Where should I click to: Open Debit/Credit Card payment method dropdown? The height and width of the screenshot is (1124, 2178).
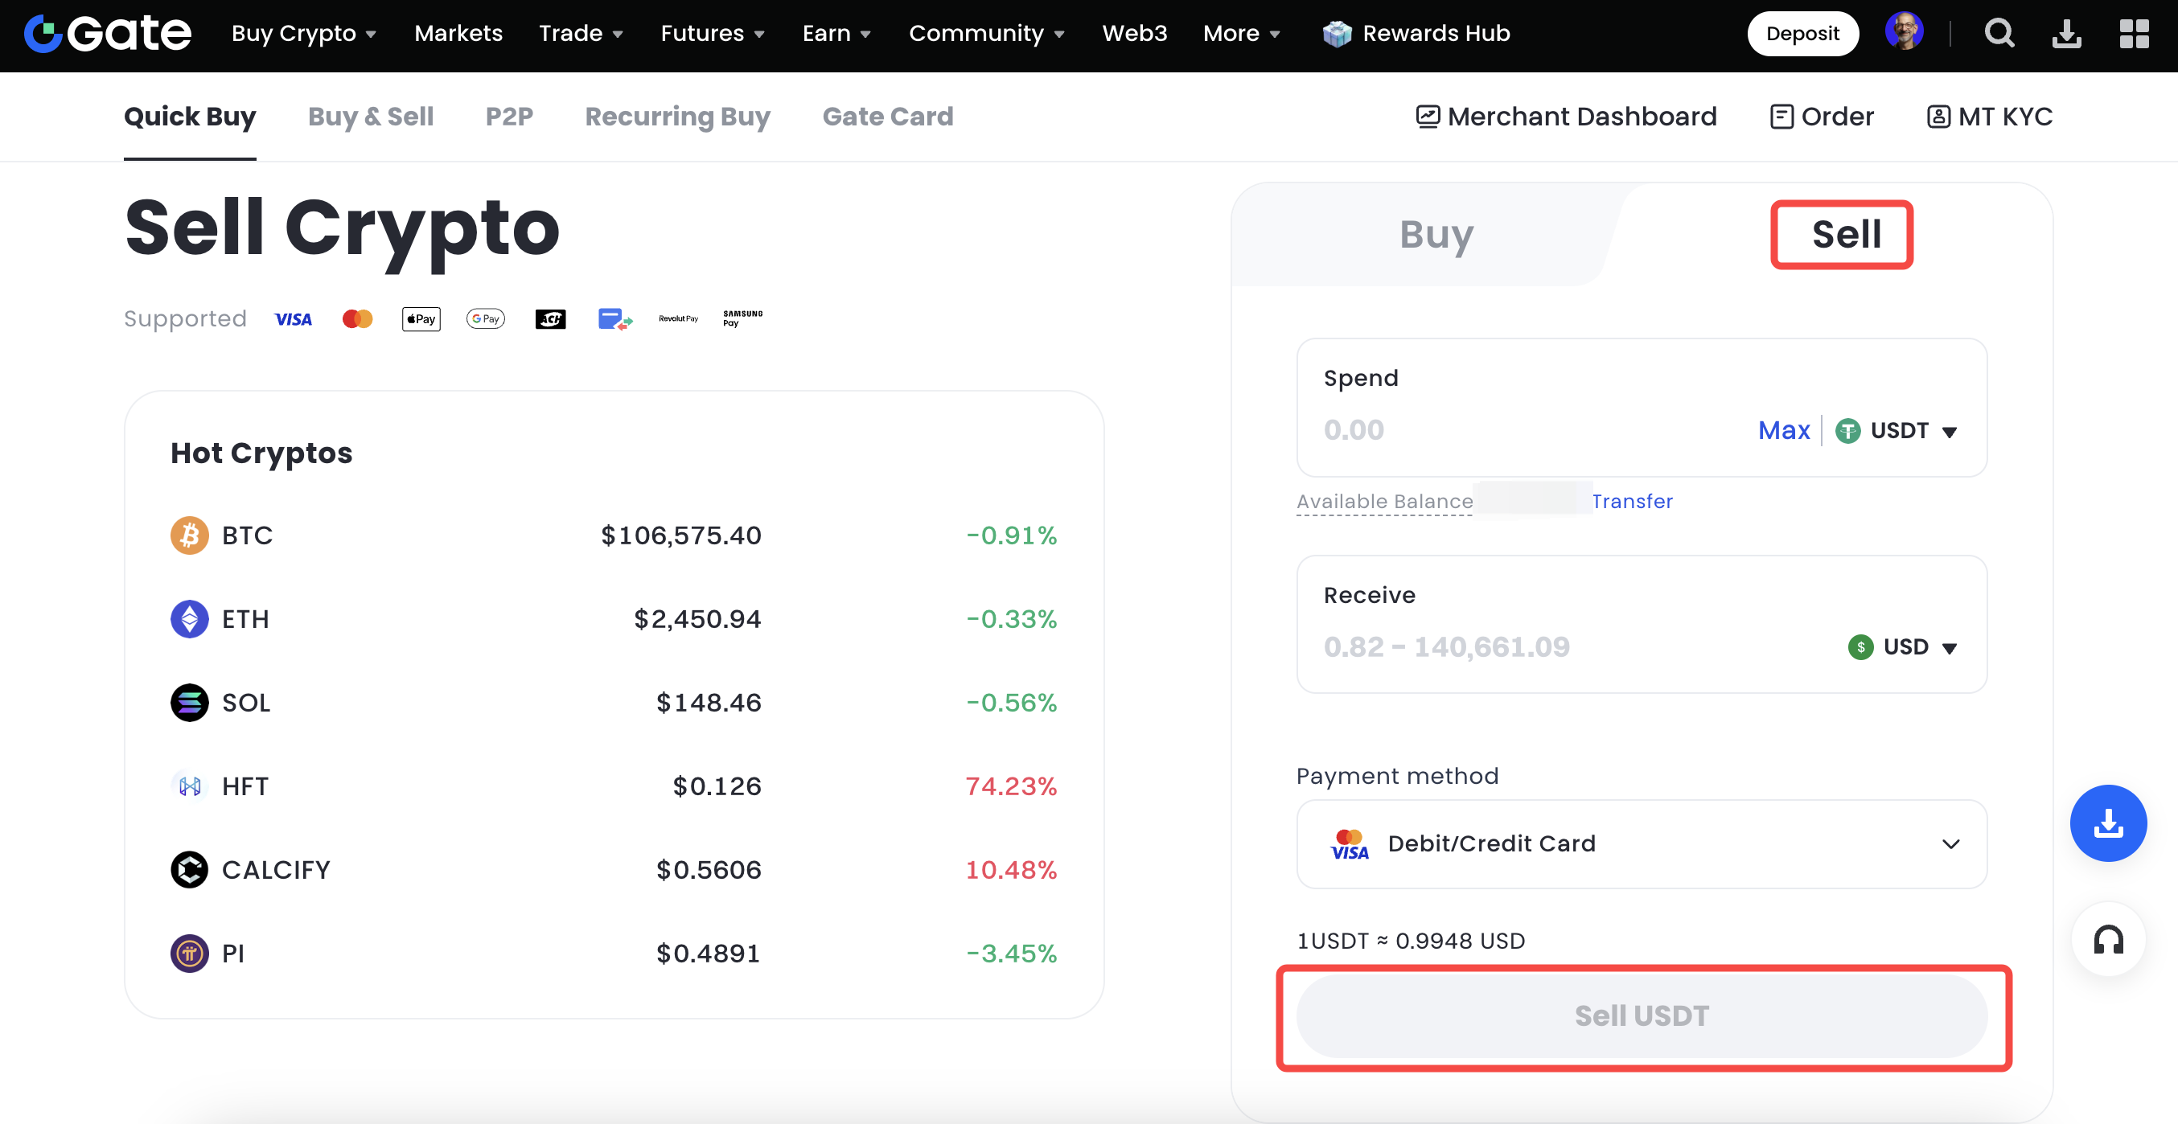[1641, 843]
